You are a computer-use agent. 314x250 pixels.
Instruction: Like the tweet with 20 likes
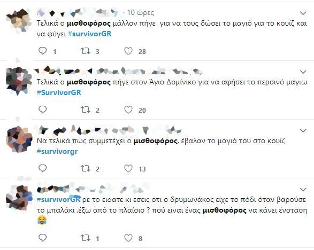click(x=128, y=110)
